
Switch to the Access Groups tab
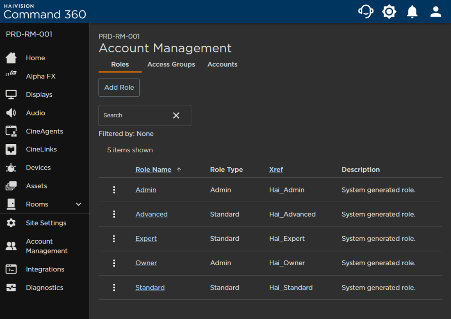171,64
